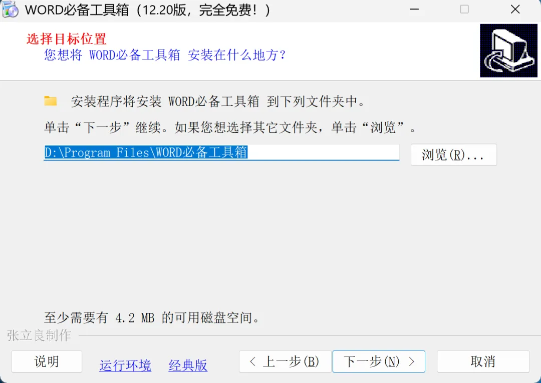Cancel installation with 取消 button

(x=483, y=361)
